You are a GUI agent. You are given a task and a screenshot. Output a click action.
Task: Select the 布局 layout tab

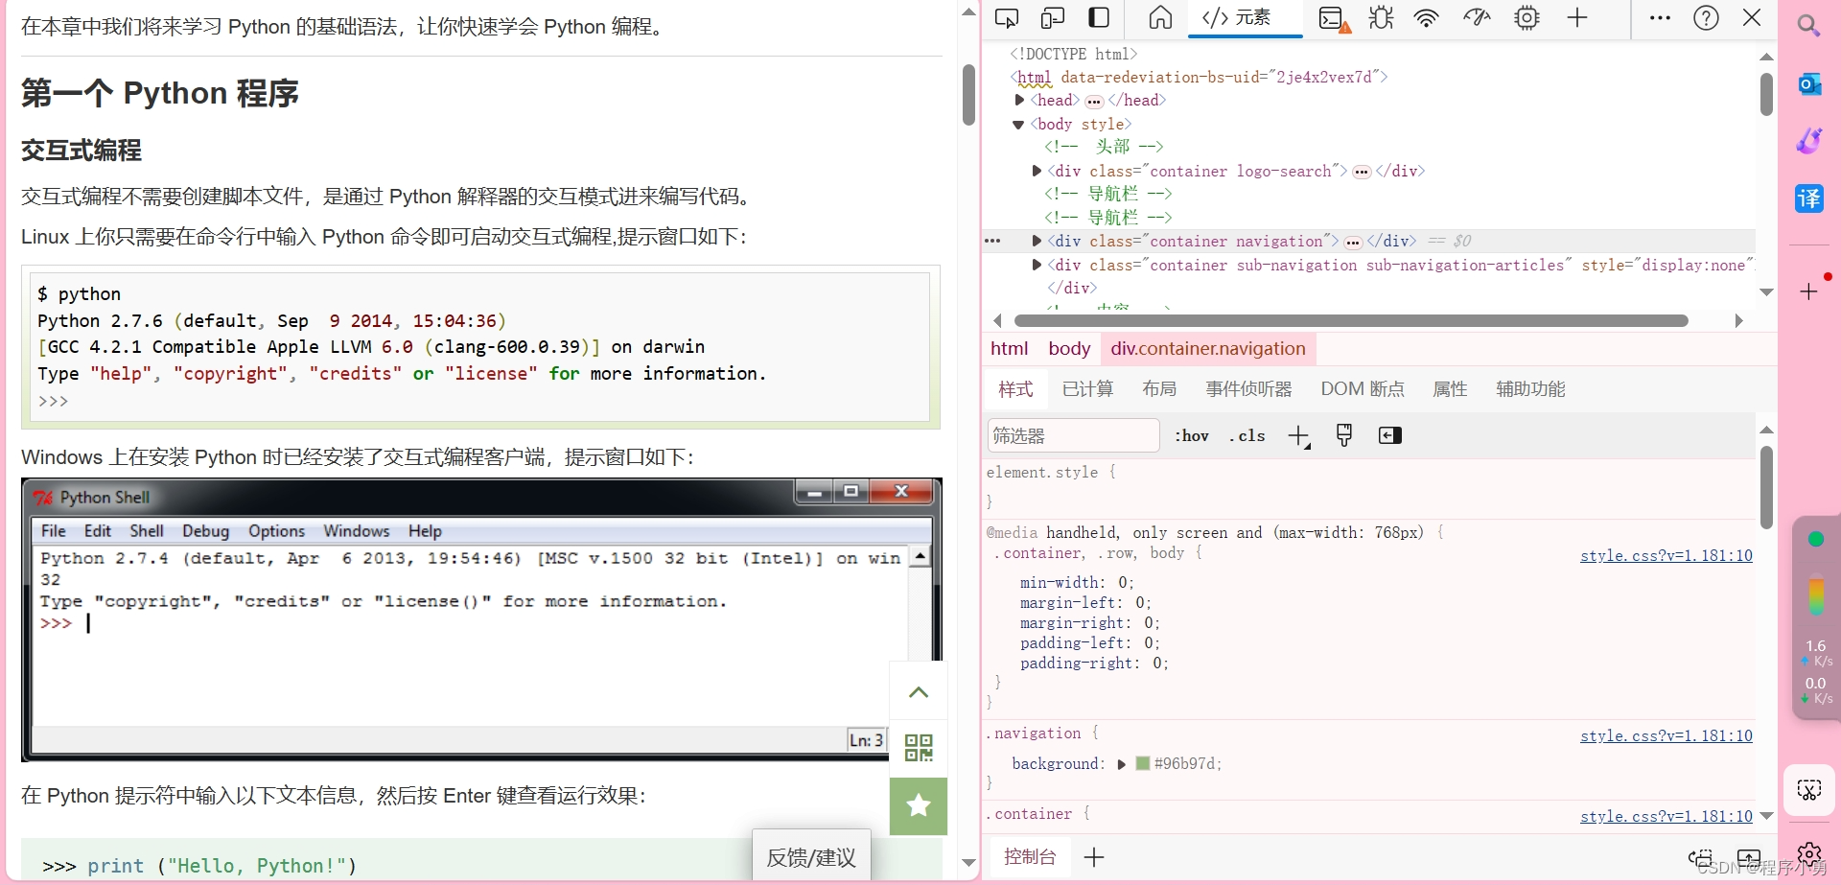1159,389
